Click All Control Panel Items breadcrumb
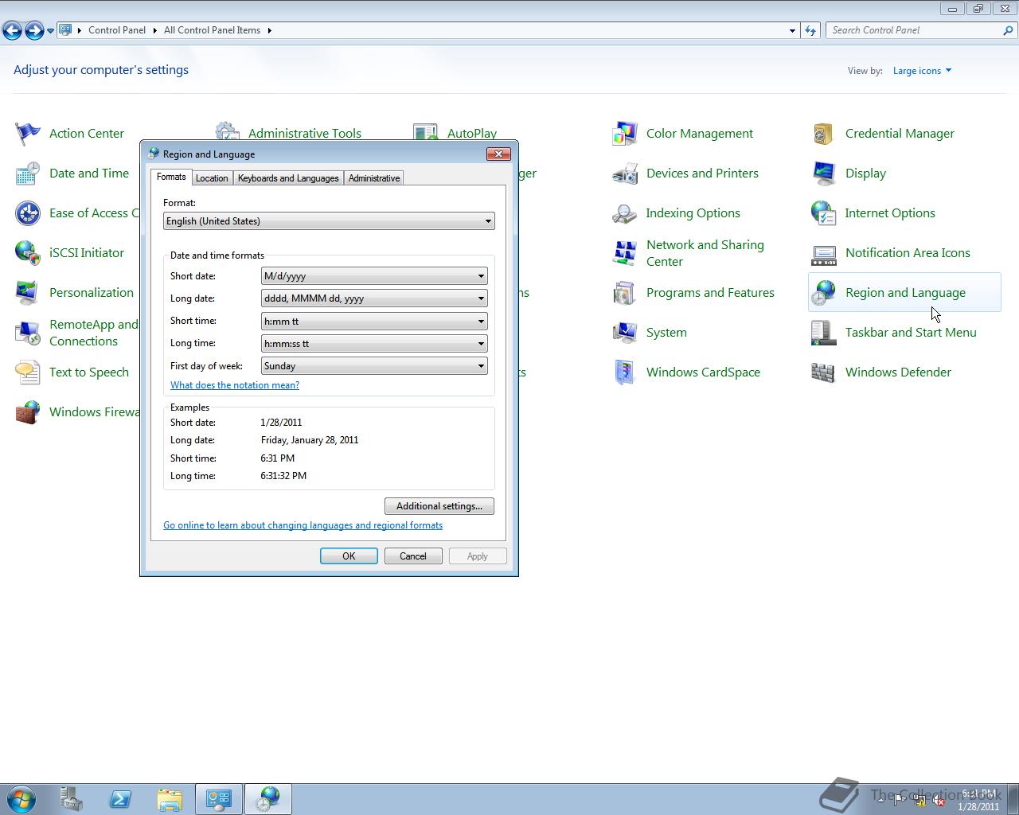The image size is (1019, 815). (212, 30)
